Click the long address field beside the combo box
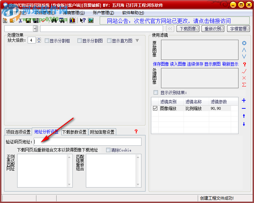Screen dimensions: 254x203 pos(101,29)
